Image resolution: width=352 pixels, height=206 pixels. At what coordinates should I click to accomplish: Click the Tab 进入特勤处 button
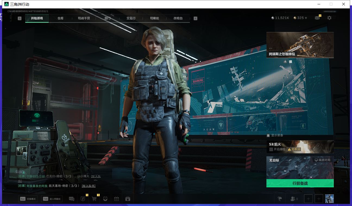pos(52,199)
